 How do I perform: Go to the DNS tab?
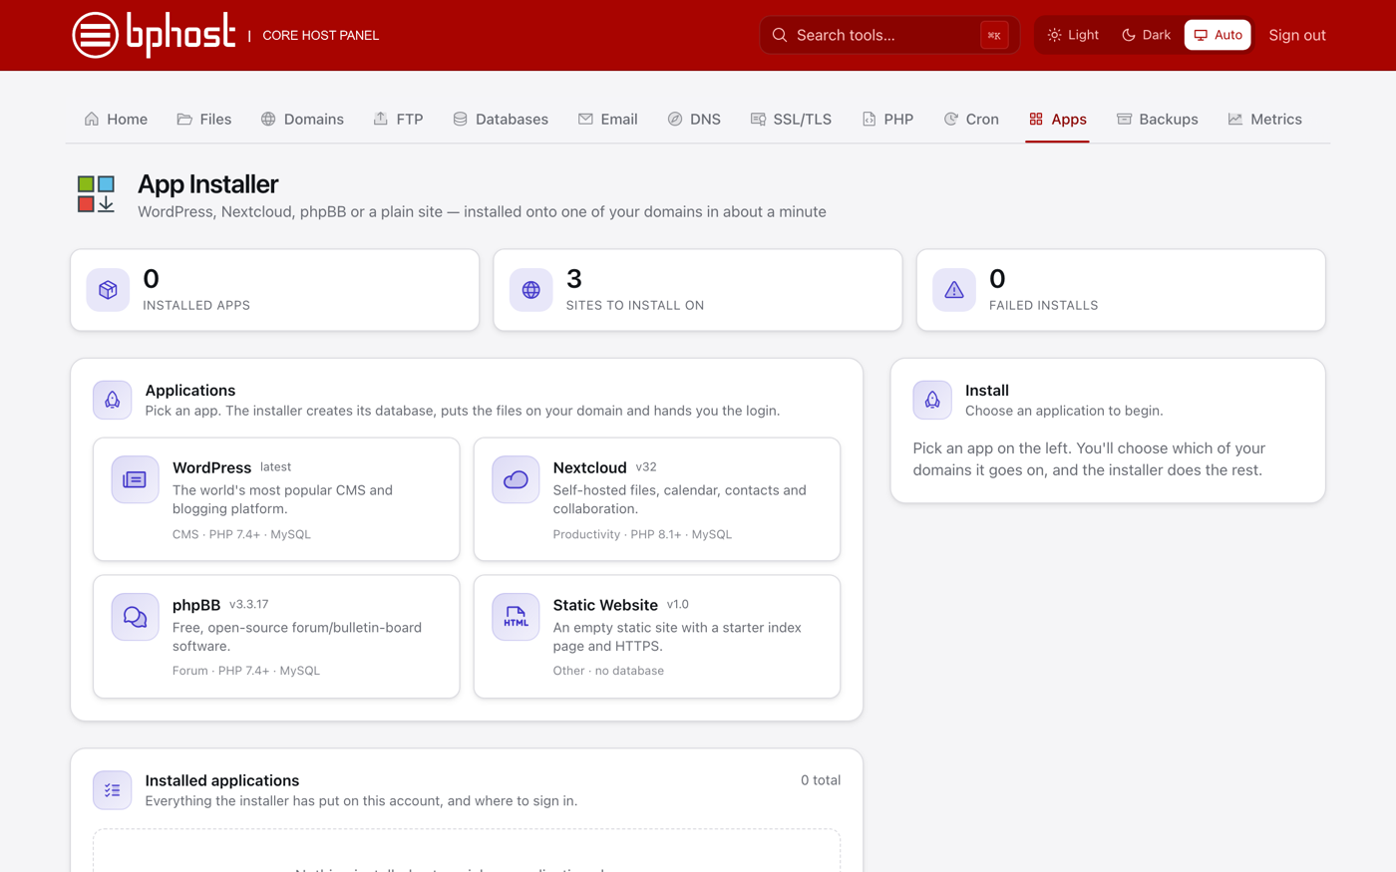coord(694,119)
